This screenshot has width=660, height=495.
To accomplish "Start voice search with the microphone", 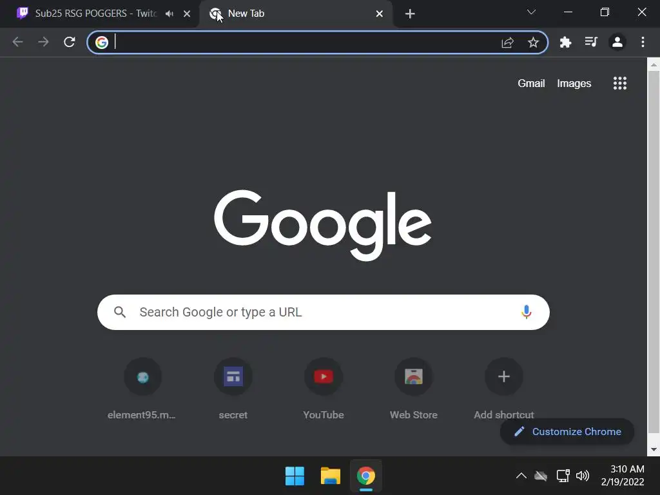I will tap(526, 312).
